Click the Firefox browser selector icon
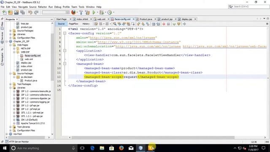Viewport: 270px width, 152px height. pos(73,12)
